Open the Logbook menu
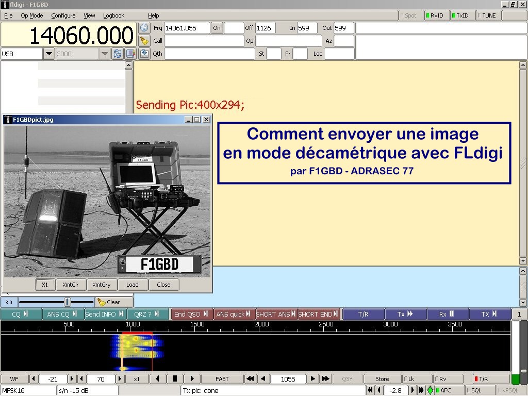Screen dimensions: 528x396 [x=113, y=15]
